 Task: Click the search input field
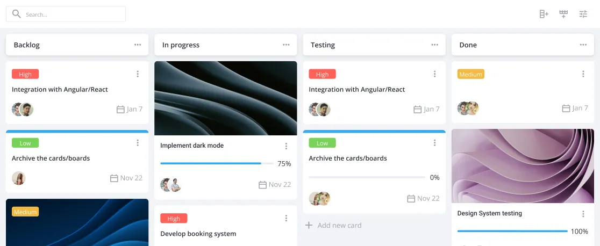point(66,14)
